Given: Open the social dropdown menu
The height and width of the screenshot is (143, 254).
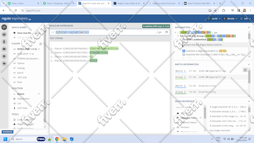Looking at the screenshot, I should 214,19.
